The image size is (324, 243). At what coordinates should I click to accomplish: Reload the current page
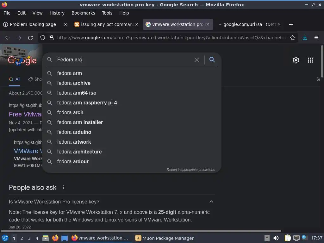[x=30, y=38]
